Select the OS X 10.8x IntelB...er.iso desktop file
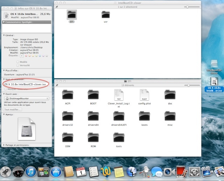Image resolution: width=224 pixels, height=181 pixels. tap(214, 81)
